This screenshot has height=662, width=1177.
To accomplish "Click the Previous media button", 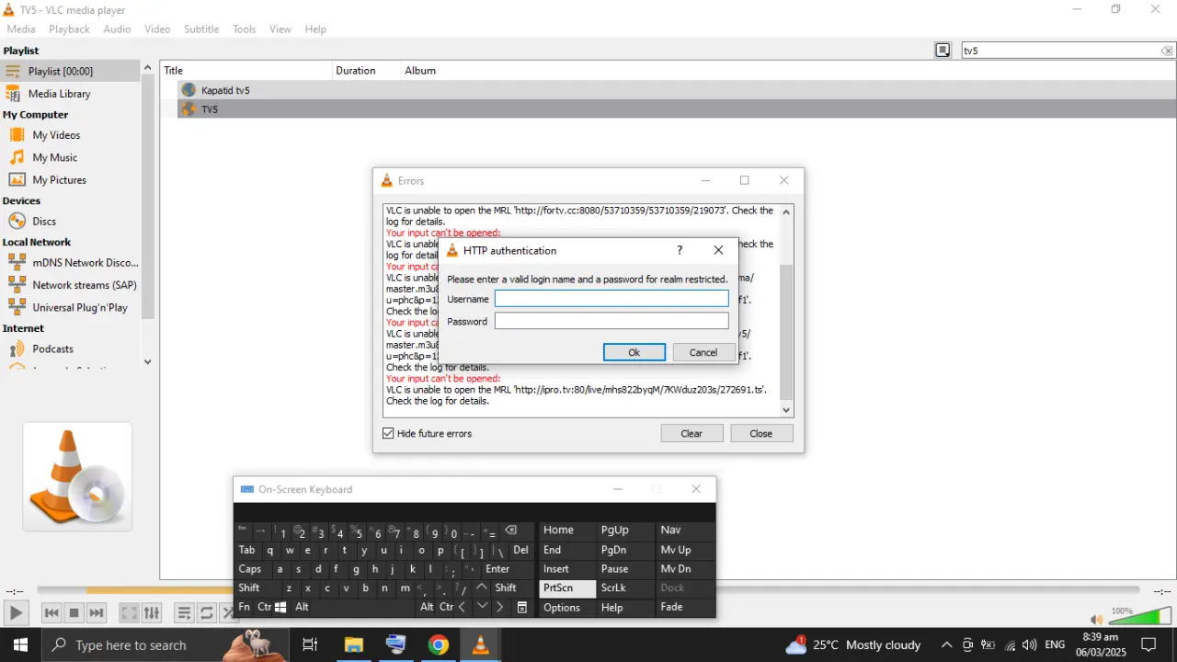I will point(51,613).
